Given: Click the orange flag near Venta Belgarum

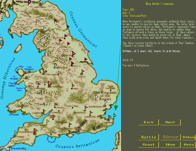Looking at the screenshot, I should click(x=70, y=124).
